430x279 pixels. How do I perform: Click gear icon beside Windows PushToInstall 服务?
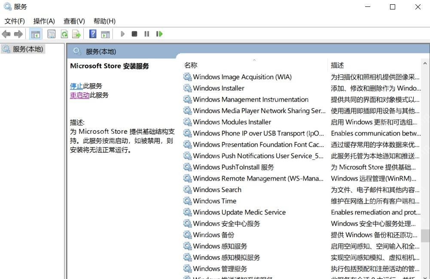click(x=187, y=167)
